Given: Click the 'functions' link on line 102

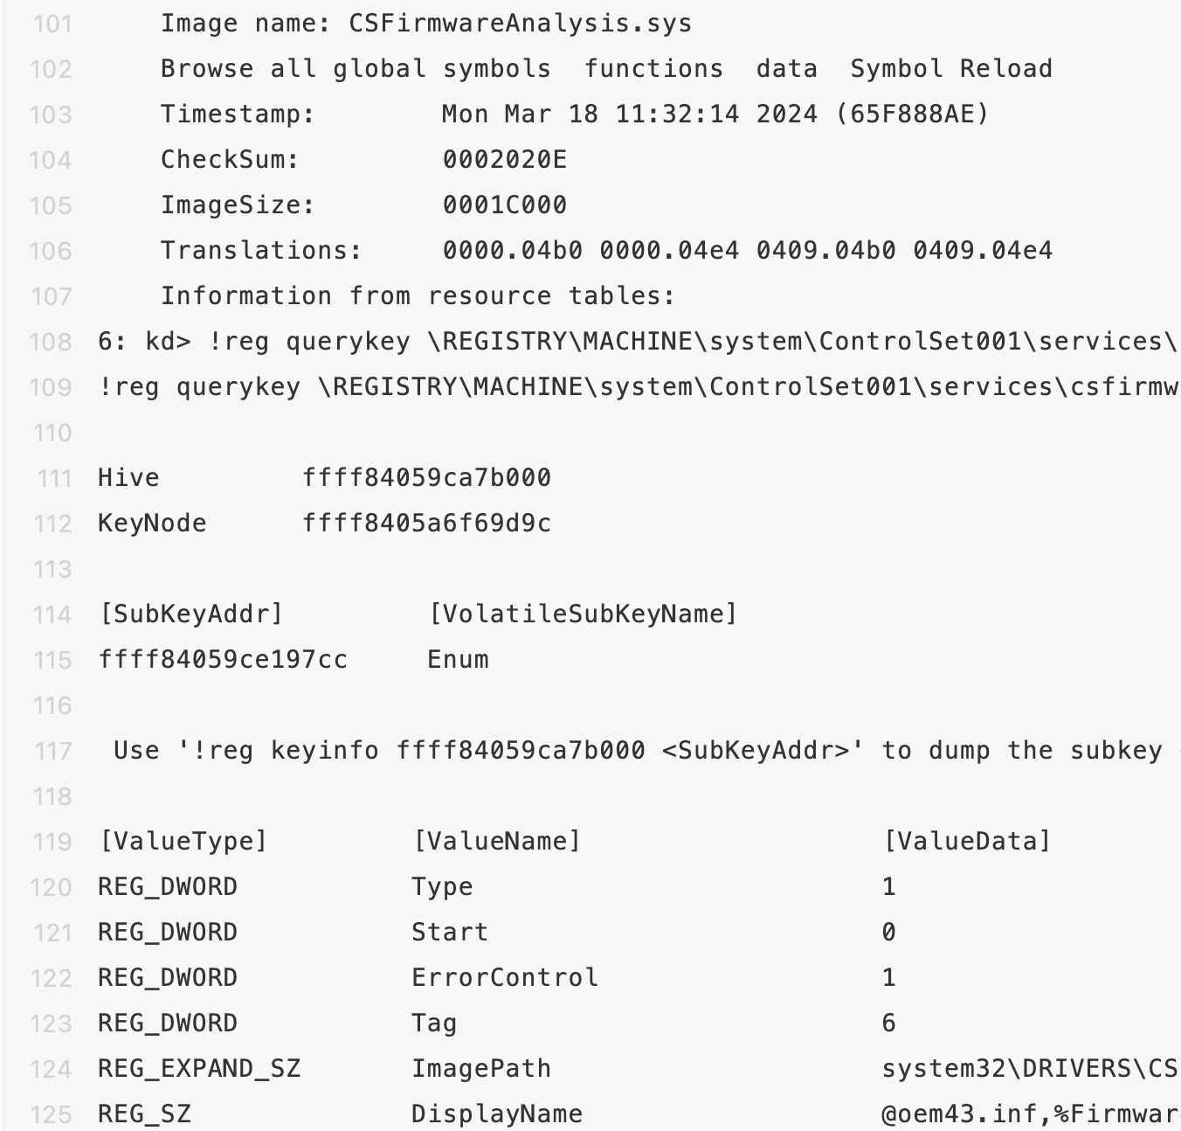Looking at the screenshot, I should 653,69.
